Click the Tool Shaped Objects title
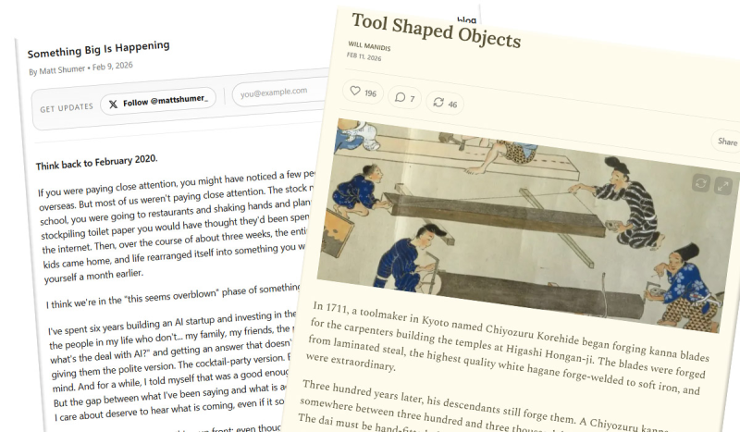Image resolution: width=740 pixels, height=432 pixels. pos(436,31)
